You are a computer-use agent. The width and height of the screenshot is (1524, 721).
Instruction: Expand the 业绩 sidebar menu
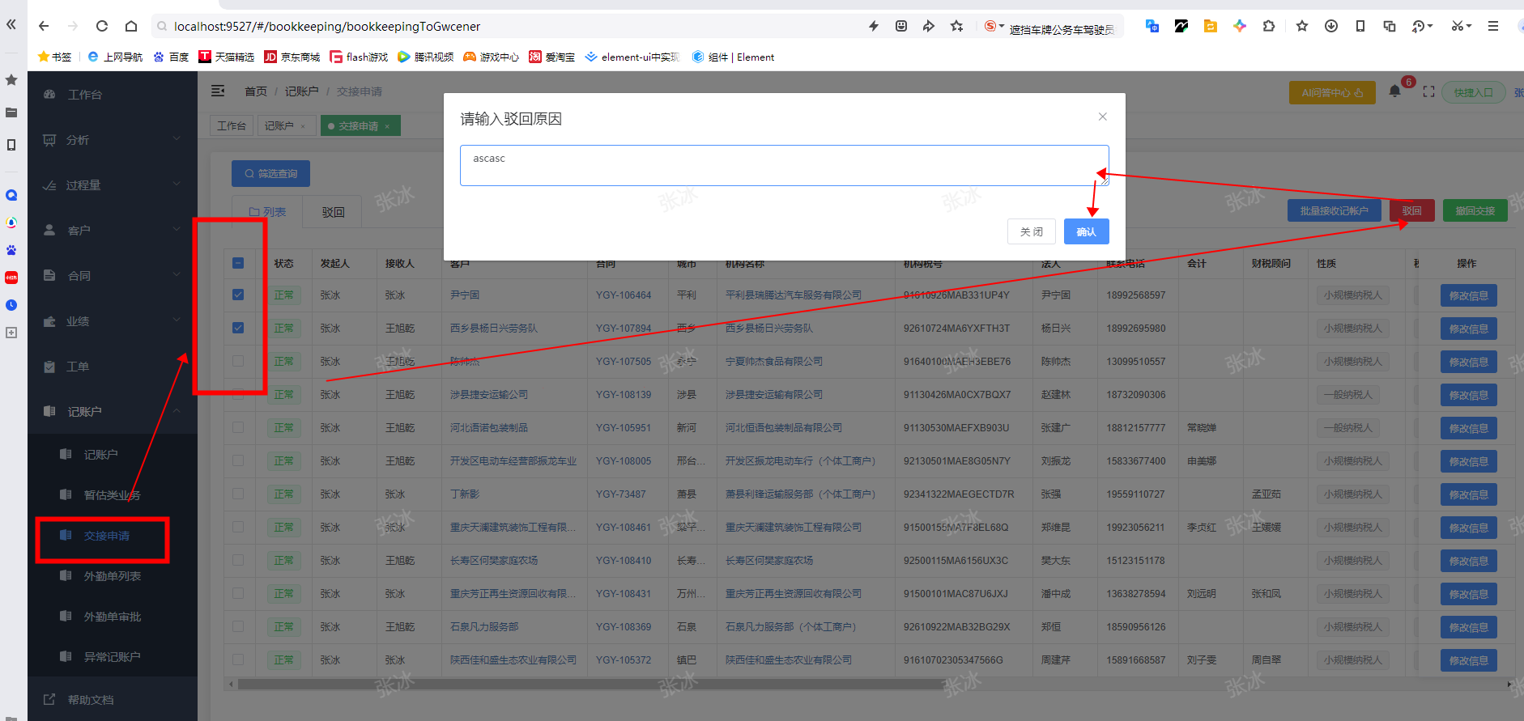[x=113, y=321]
